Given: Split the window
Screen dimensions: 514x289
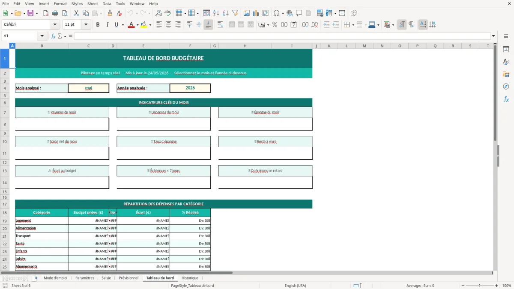Looking at the screenshot, I should 342,13.
